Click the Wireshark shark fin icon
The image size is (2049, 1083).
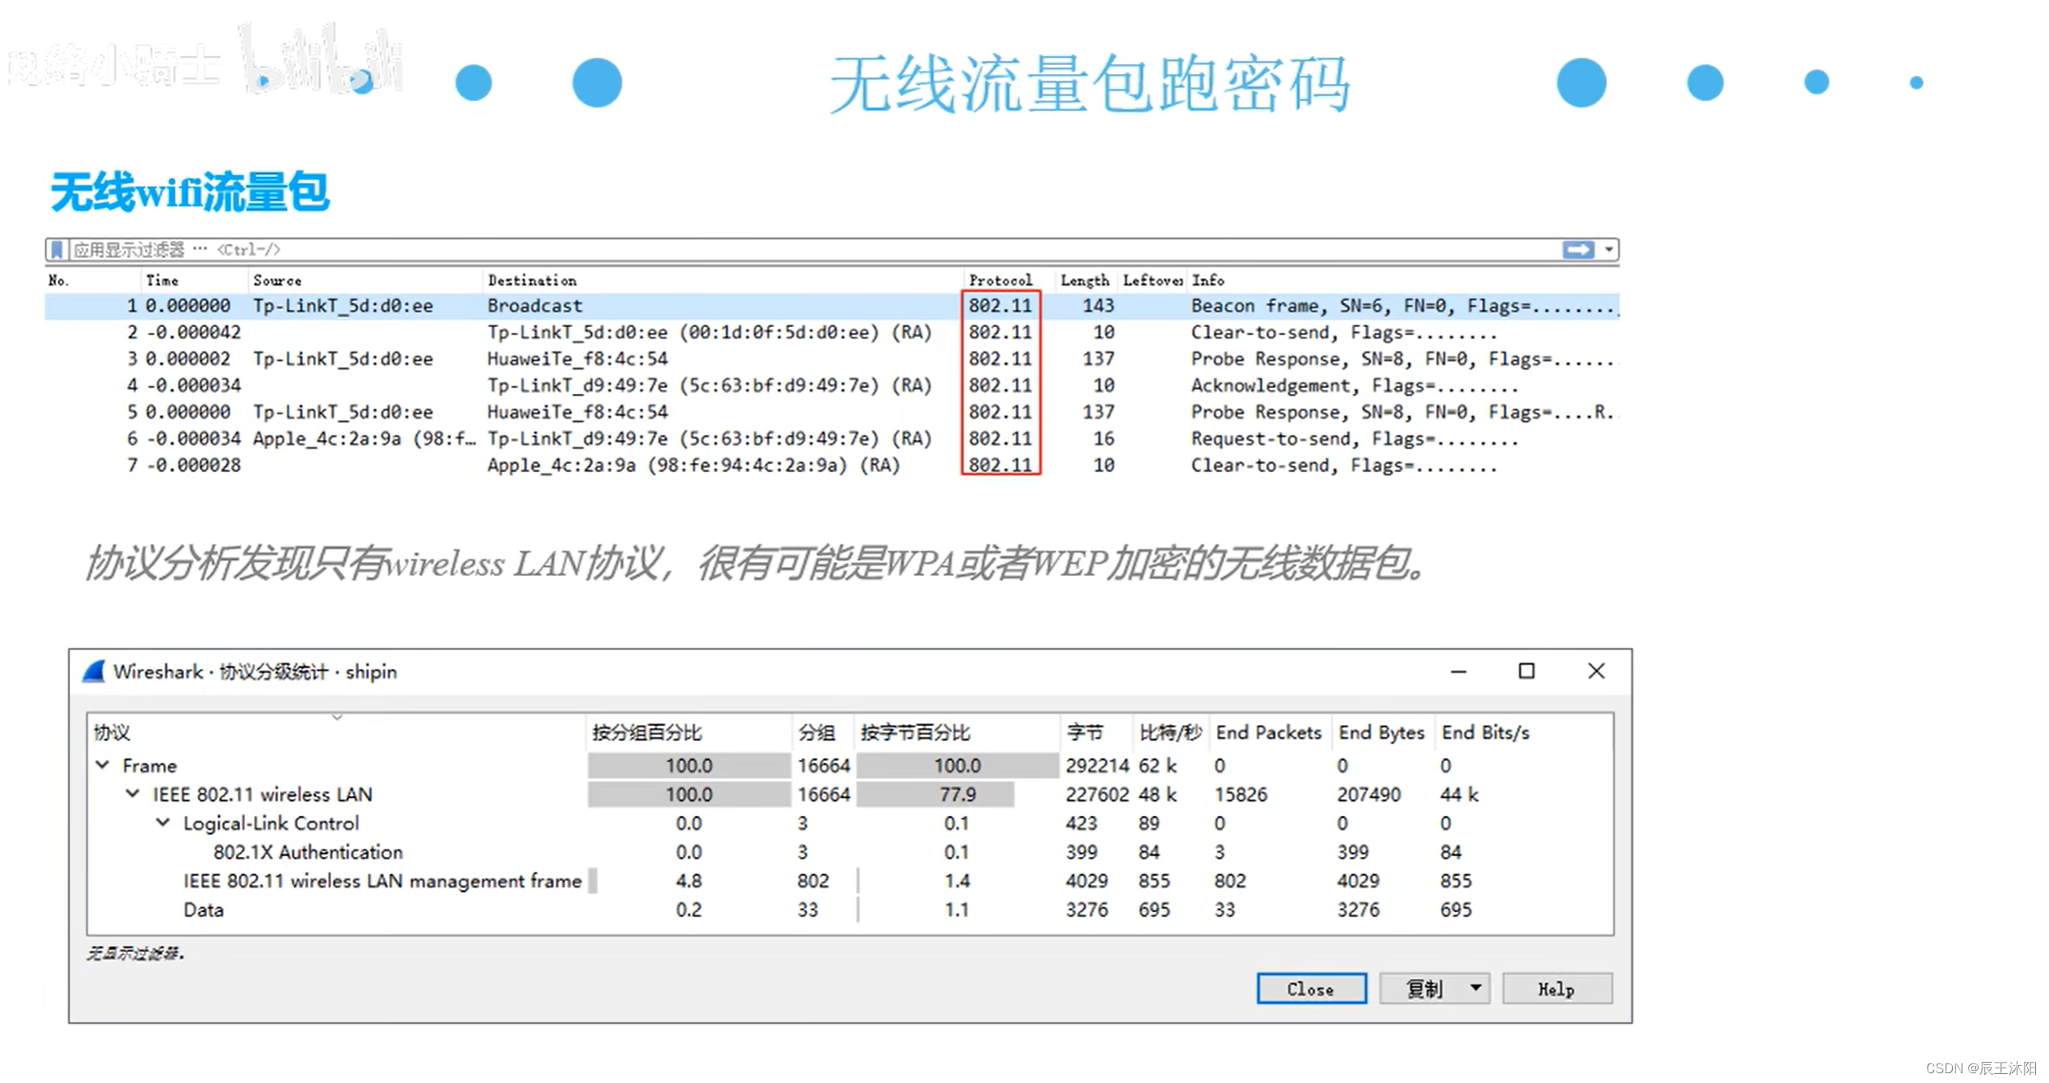pyautogui.click(x=94, y=672)
